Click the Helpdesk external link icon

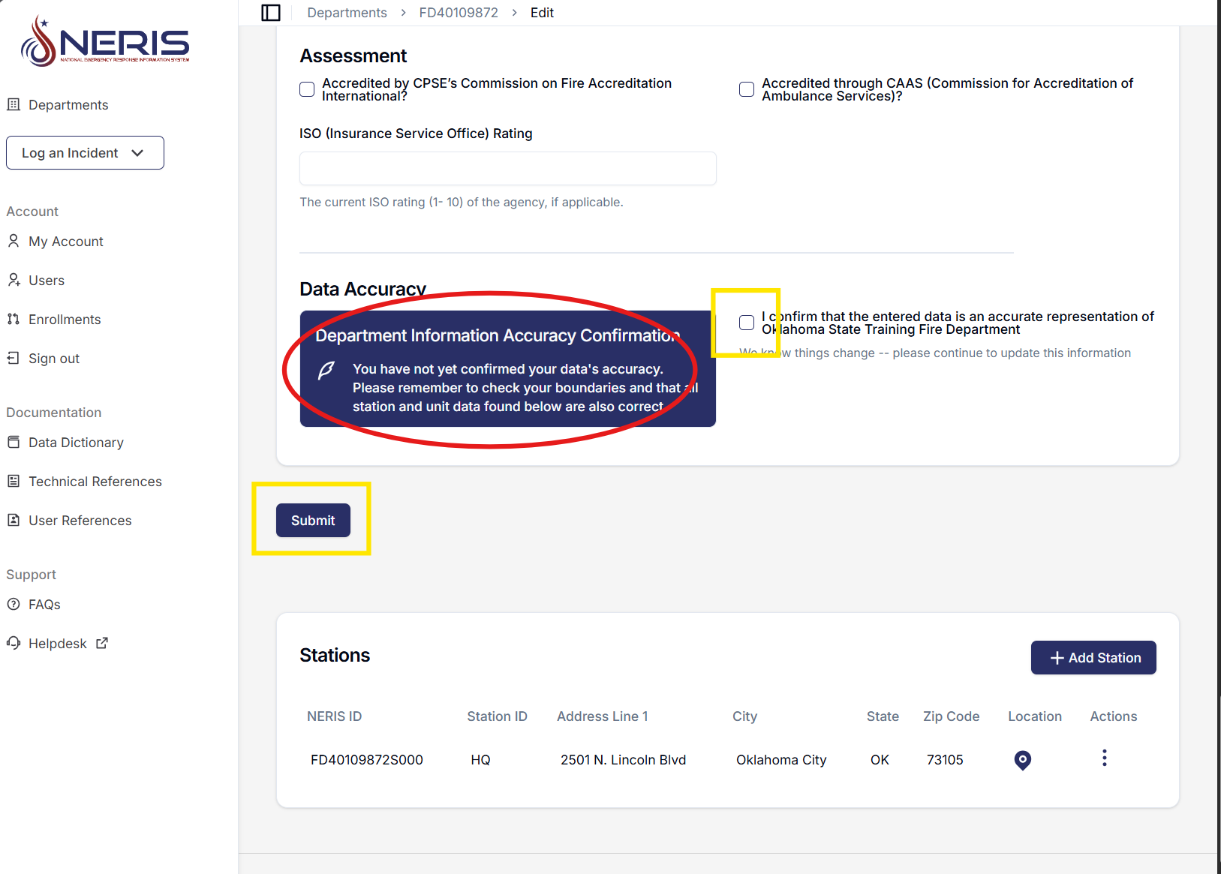click(x=102, y=643)
